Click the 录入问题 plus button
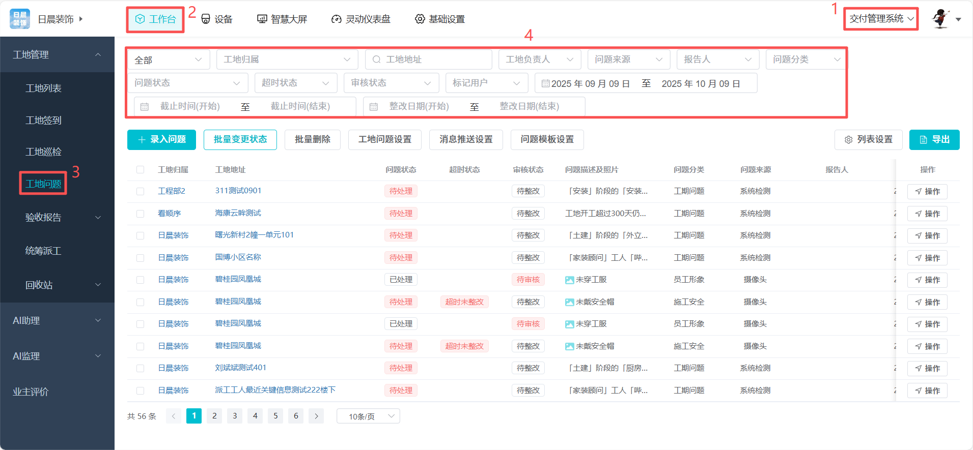The width and height of the screenshot is (973, 450). pyautogui.click(x=161, y=140)
